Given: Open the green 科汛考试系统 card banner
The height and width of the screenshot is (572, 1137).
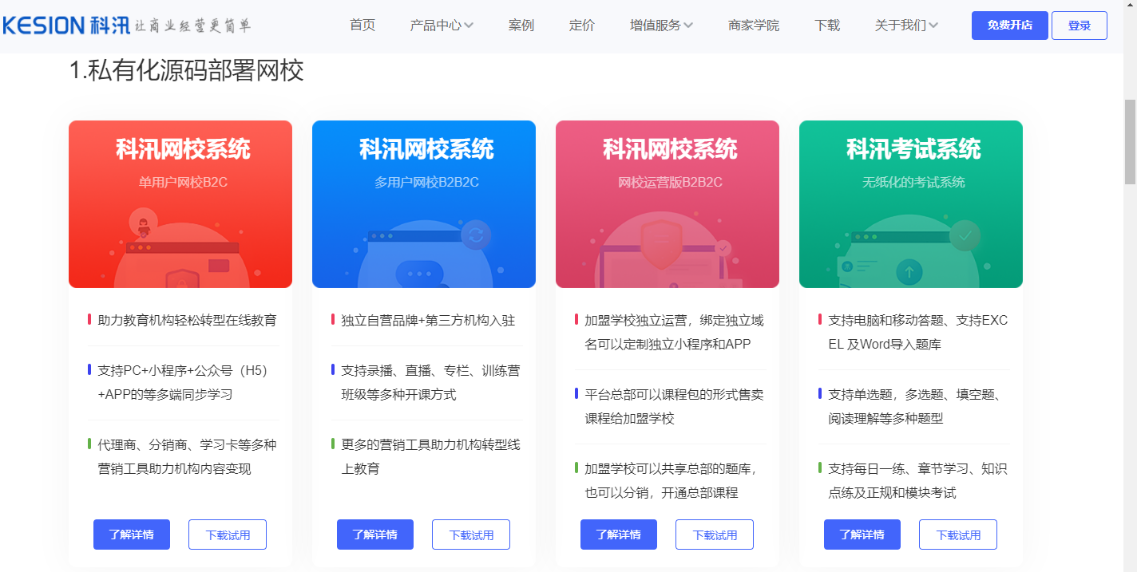Looking at the screenshot, I should [911, 204].
